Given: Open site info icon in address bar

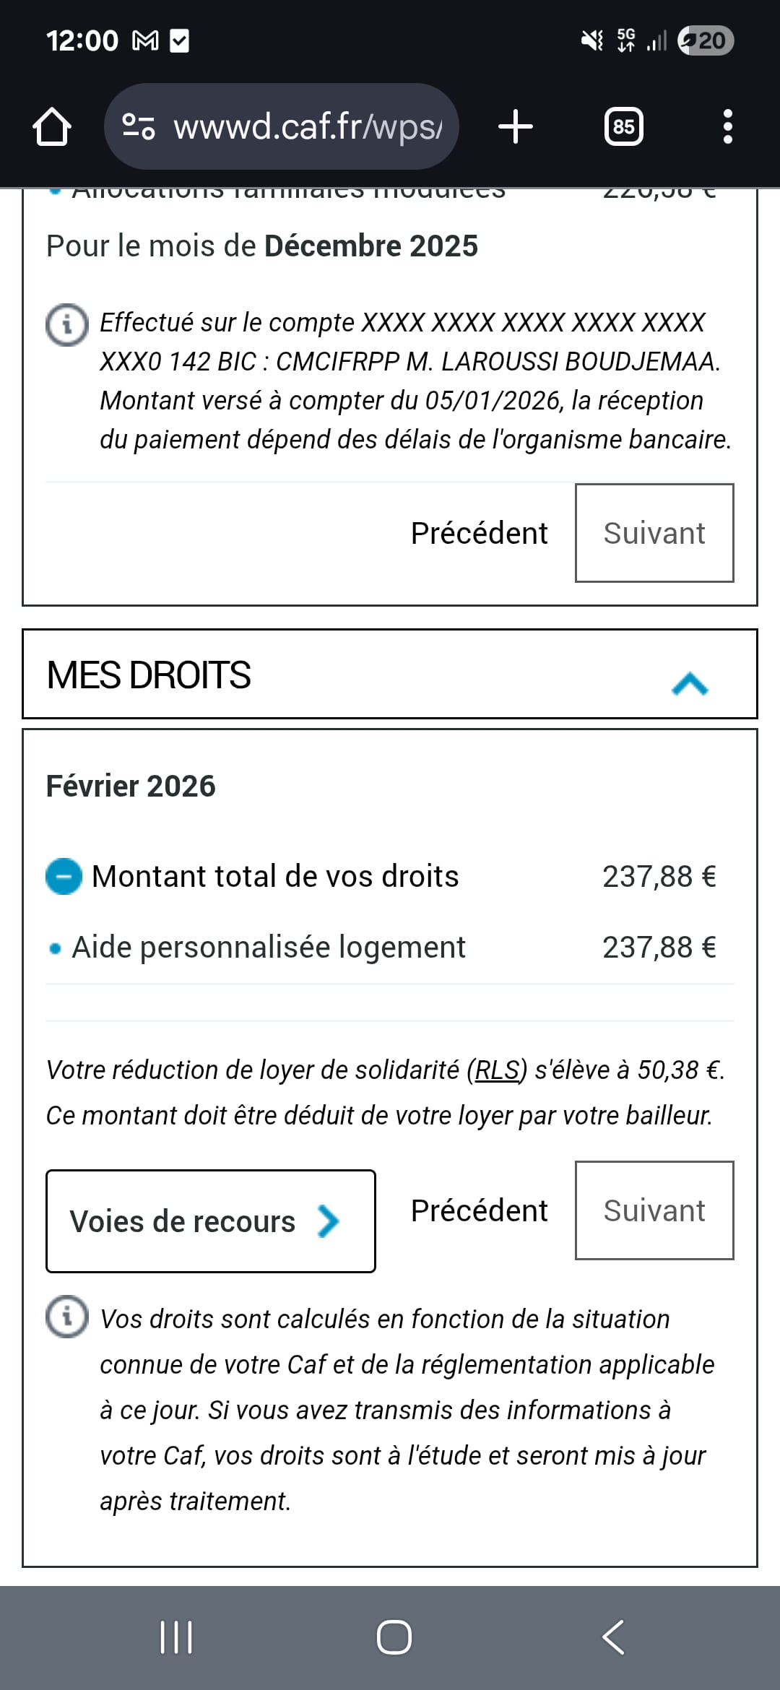Looking at the screenshot, I should coord(138,126).
